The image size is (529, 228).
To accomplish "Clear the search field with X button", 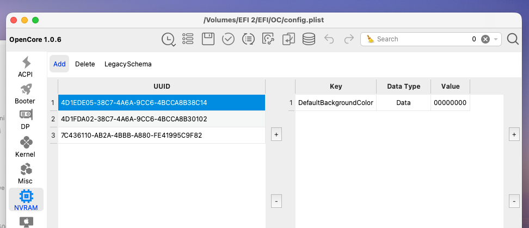I will point(485,39).
